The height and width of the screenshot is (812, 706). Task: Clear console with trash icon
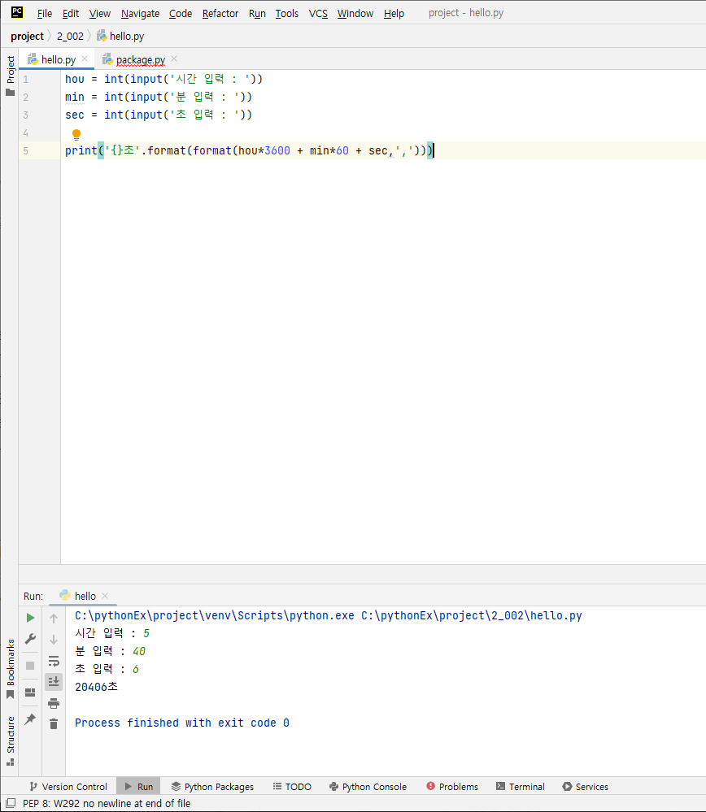tap(54, 724)
